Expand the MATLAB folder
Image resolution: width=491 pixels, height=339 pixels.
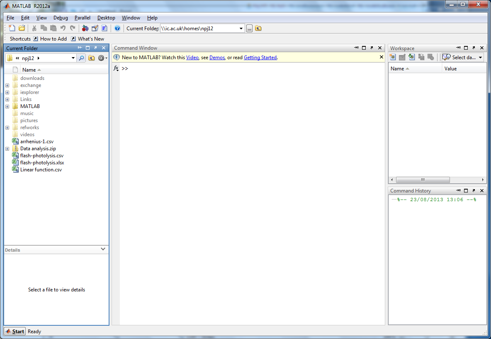7,106
